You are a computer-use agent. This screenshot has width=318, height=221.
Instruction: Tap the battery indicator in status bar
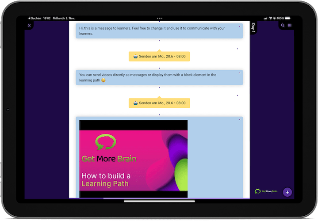pos(288,18)
